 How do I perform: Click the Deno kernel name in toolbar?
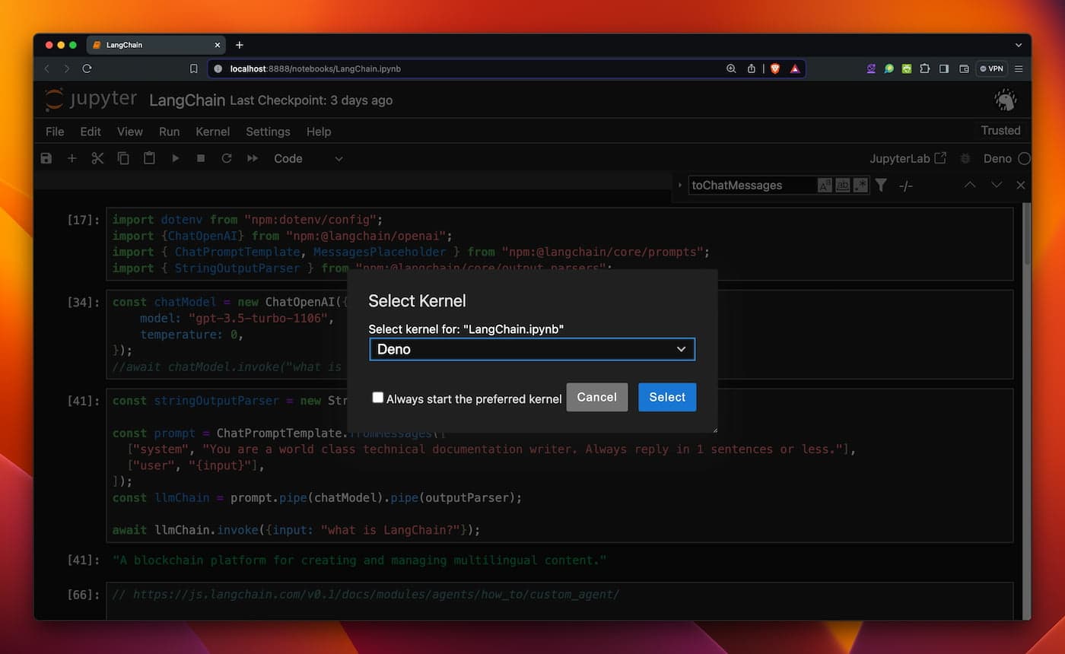coord(997,158)
